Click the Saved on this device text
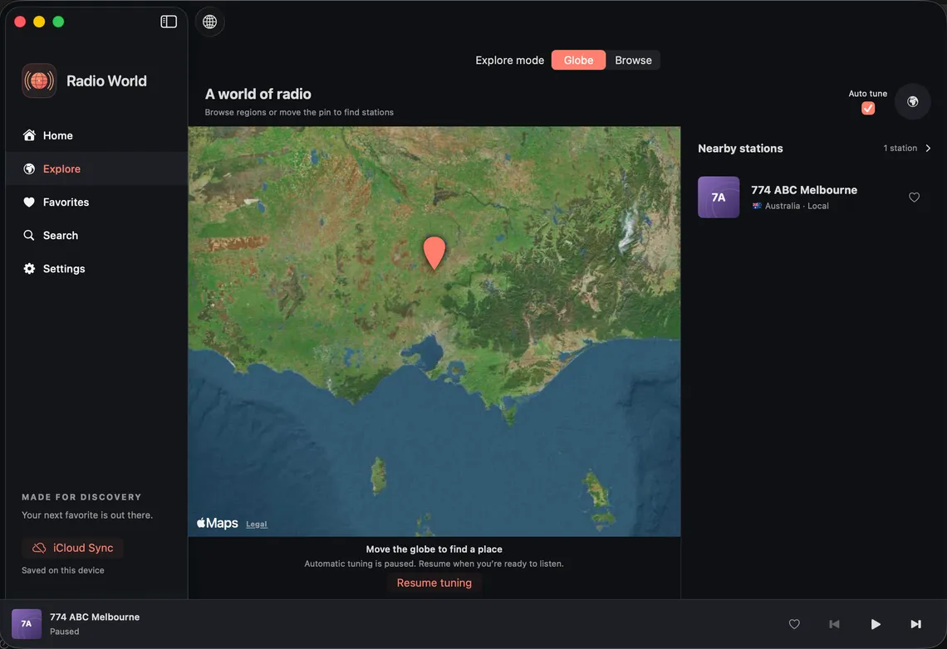 pos(63,571)
